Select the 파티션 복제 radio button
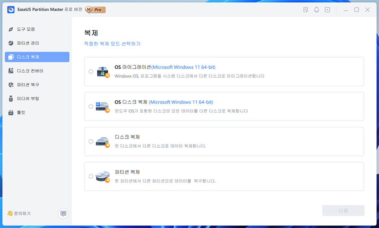The image size is (379, 228). pos(91,176)
